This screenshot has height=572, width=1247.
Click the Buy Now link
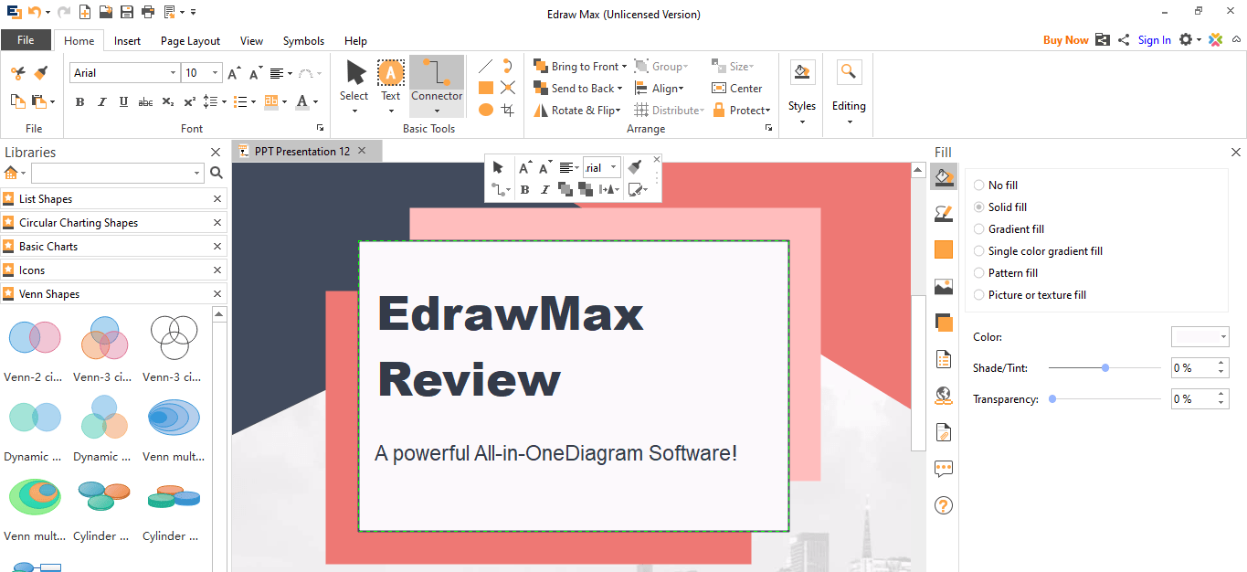point(1065,40)
